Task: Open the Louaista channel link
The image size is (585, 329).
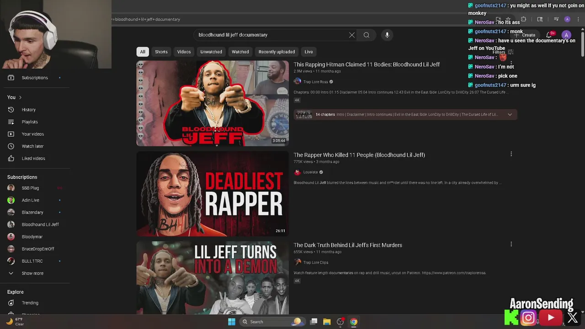Action: (x=310, y=172)
